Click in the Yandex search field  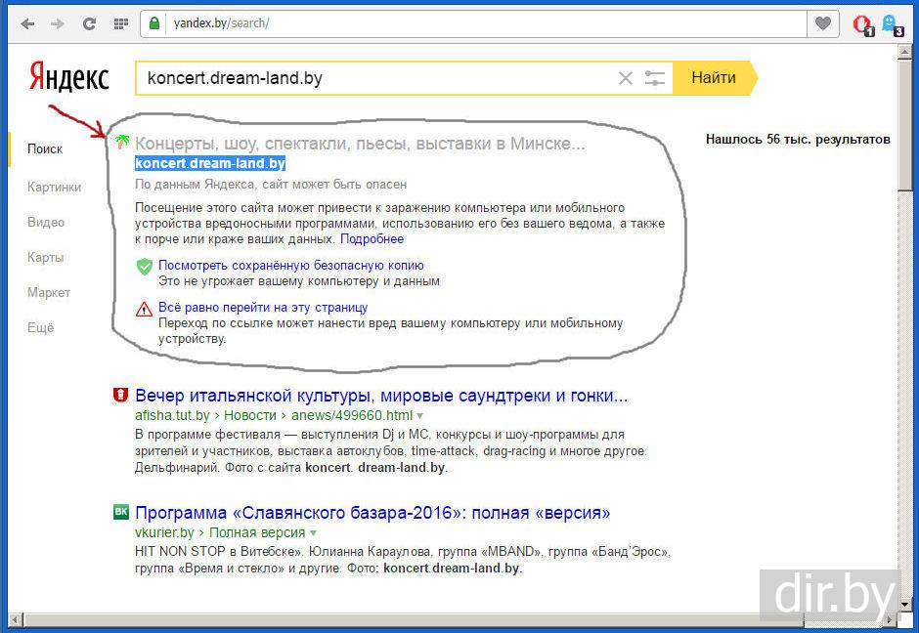(376, 78)
